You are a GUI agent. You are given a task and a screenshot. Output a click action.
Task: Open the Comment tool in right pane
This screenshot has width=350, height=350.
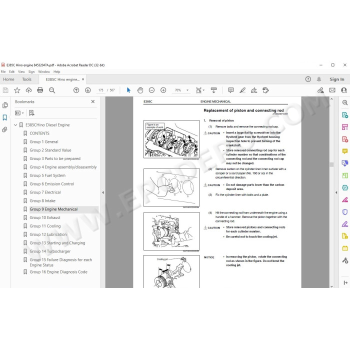345,151
